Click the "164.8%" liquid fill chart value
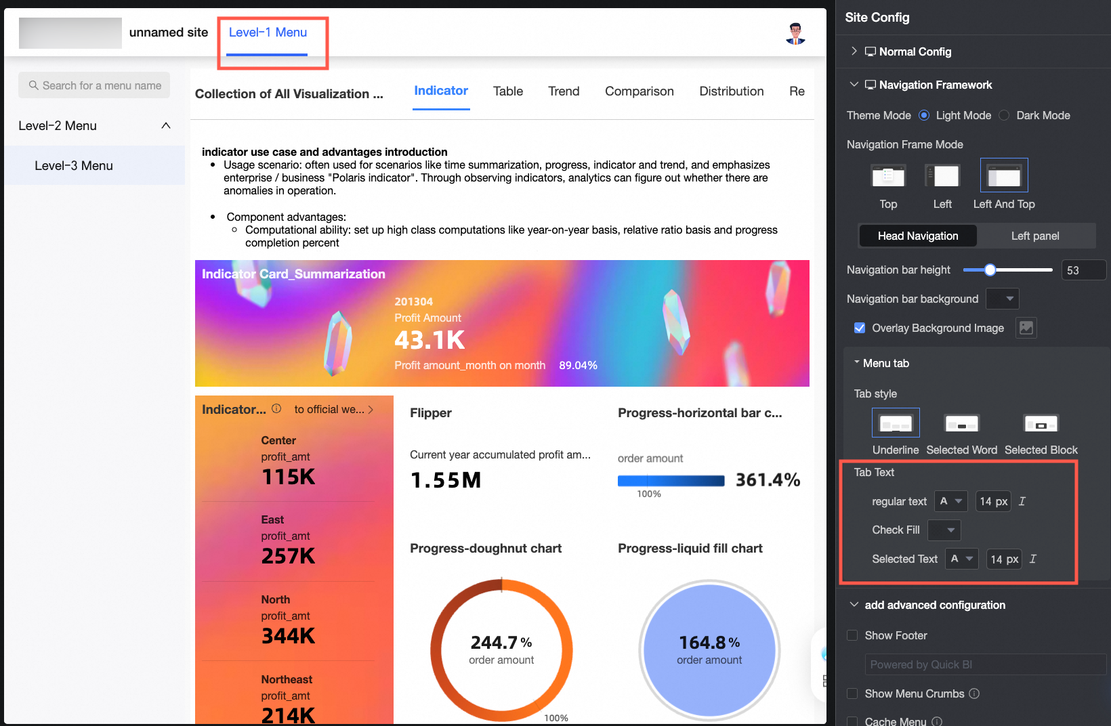The width and height of the screenshot is (1111, 726). coord(709,642)
